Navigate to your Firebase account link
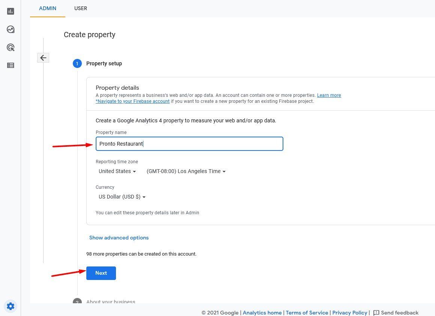Image resolution: width=435 pixels, height=316 pixels. point(132,101)
